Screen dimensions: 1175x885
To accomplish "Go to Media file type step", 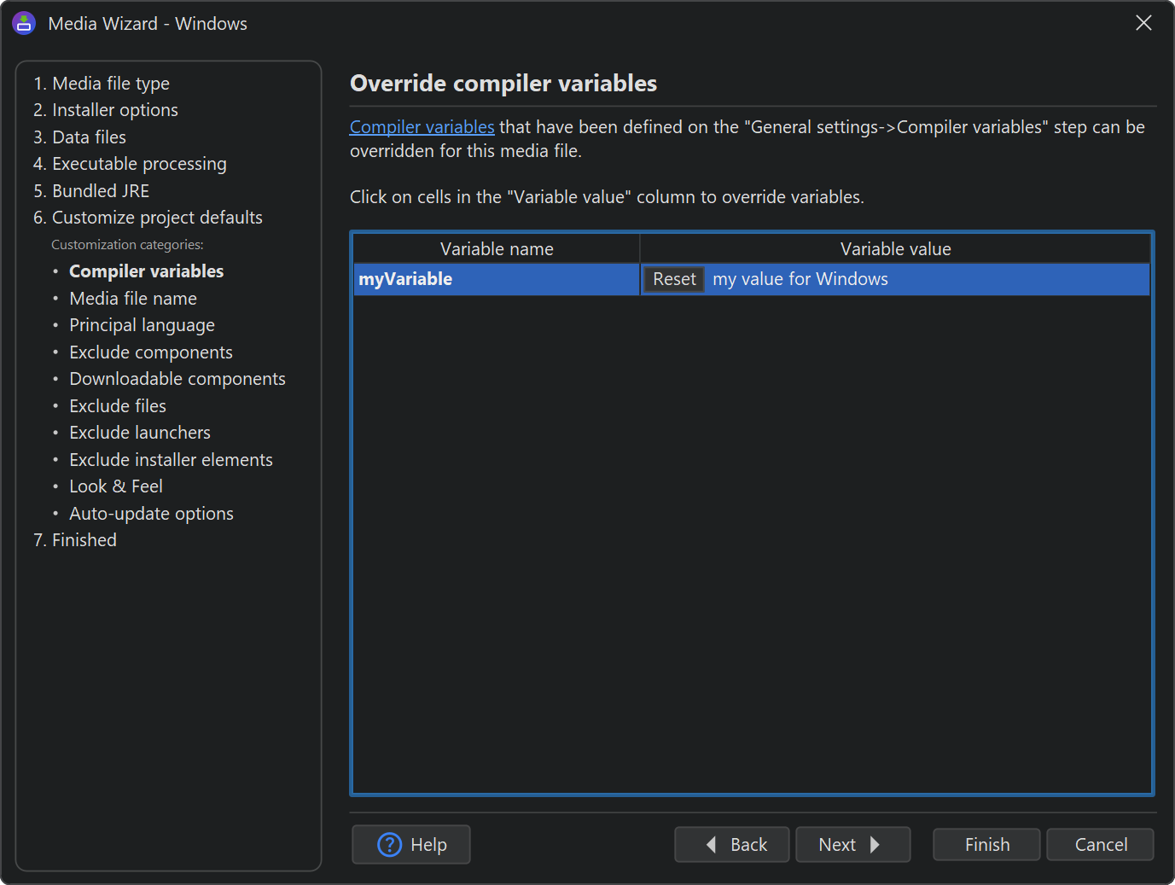I will (x=102, y=84).
